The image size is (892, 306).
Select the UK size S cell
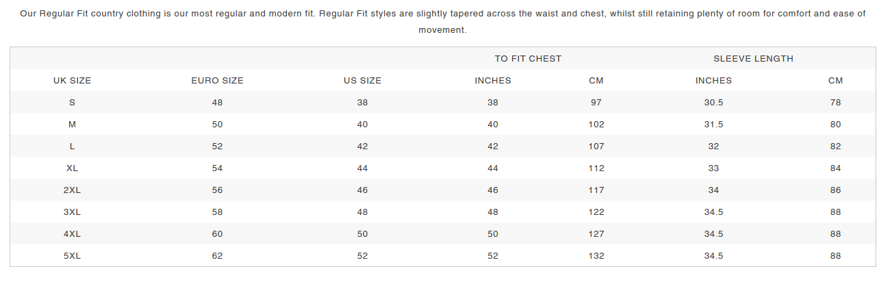pos(72,102)
